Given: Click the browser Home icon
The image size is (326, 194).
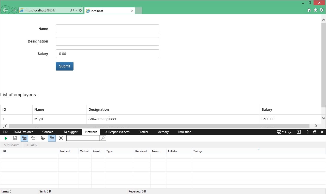Looking at the screenshot, I should (x=309, y=10).
